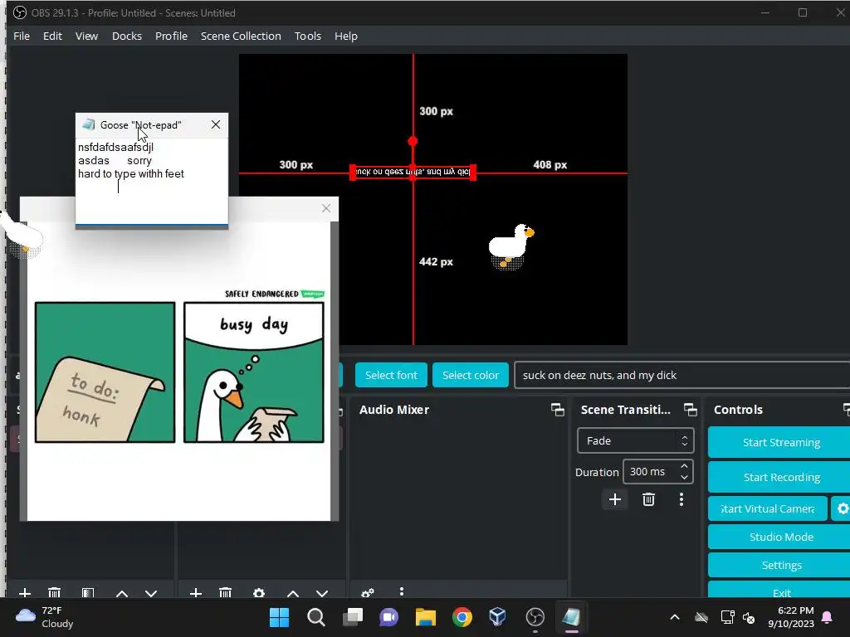Open the Windows Start menu
The height and width of the screenshot is (637, 850).
[x=280, y=617]
